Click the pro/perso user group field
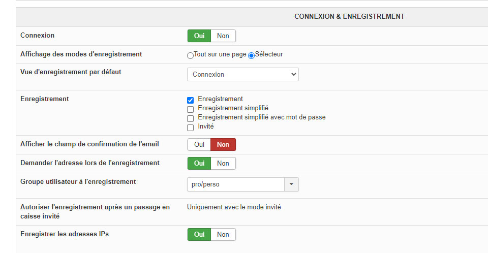The height and width of the screenshot is (253, 488). pyautogui.click(x=235, y=184)
